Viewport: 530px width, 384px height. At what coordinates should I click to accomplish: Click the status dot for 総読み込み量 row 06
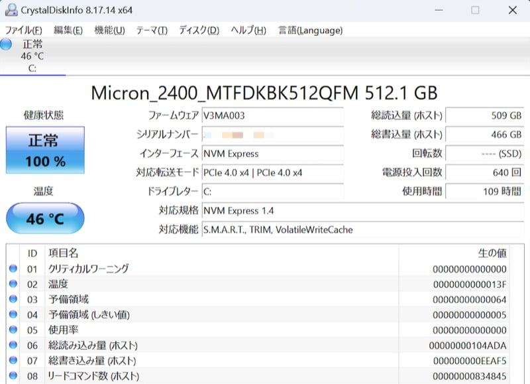(13, 345)
